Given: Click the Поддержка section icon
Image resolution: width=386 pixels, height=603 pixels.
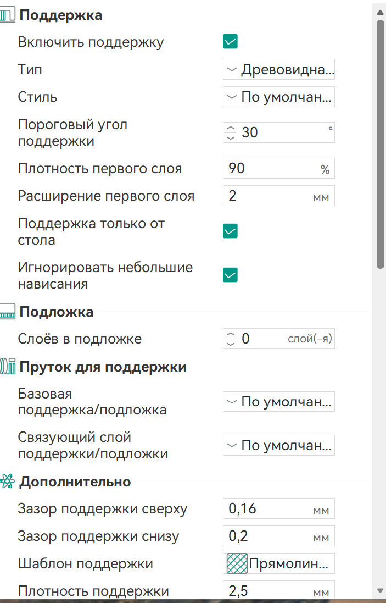Looking at the screenshot, I should [8, 15].
